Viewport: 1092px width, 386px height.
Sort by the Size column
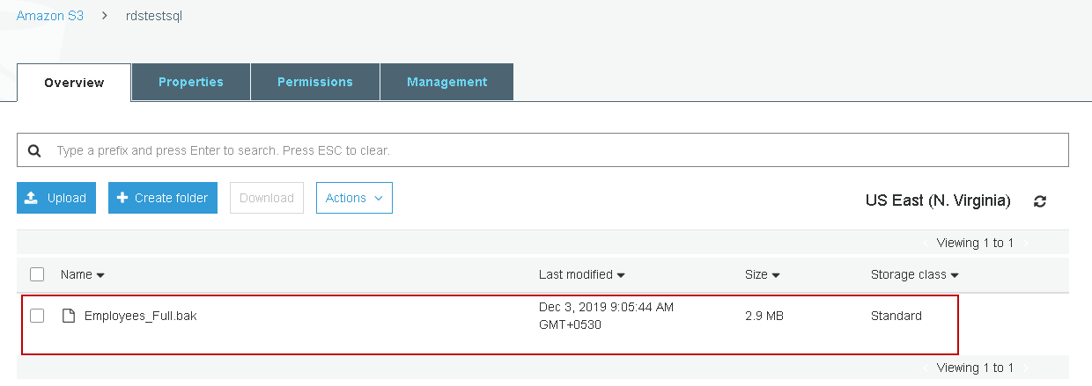pos(762,274)
